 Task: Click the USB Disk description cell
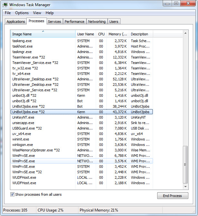pyautogui.click(x=140, y=128)
